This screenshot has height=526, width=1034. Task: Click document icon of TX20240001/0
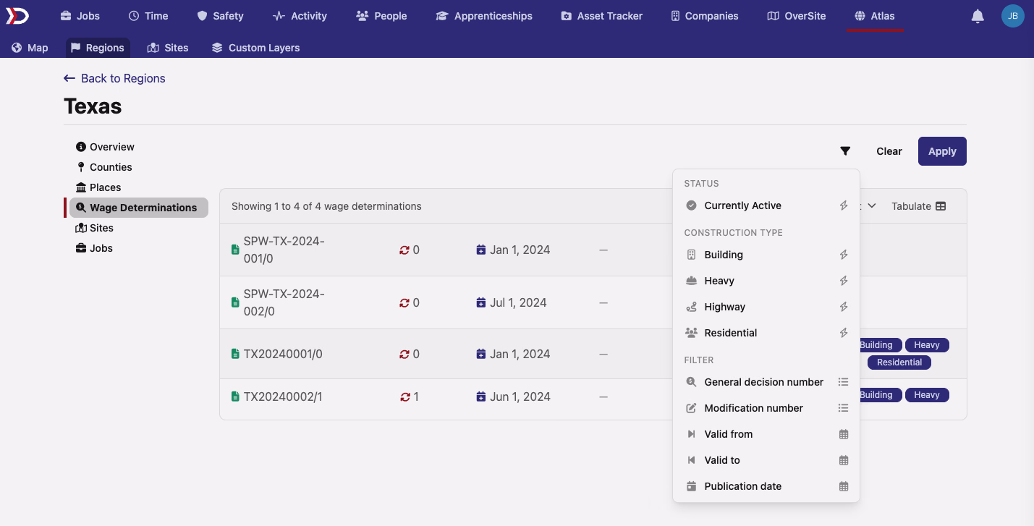pyautogui.click(x=235, y=354)
